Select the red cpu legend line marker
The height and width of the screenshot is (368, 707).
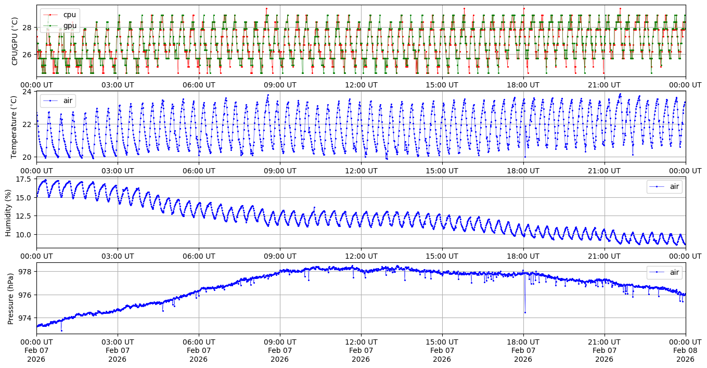click(51, 15)
